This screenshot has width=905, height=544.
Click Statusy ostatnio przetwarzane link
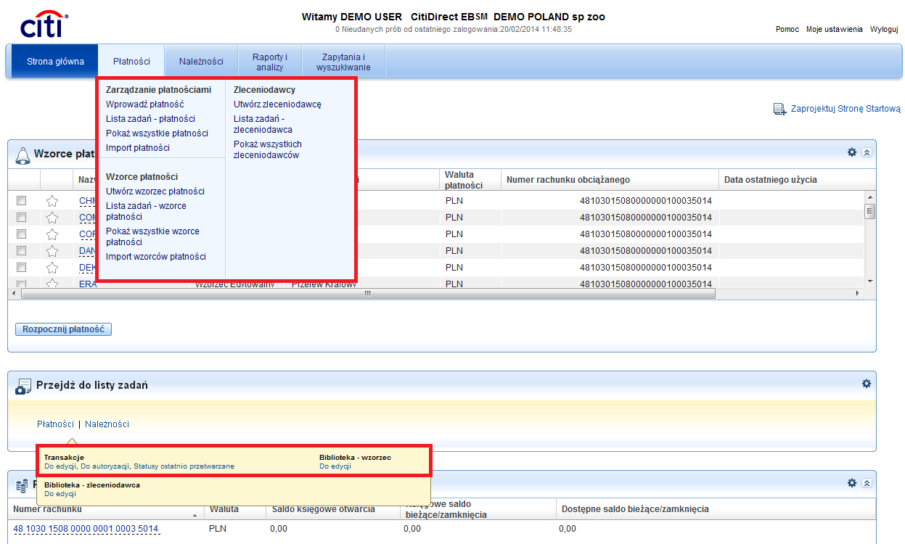coord(184,466)
